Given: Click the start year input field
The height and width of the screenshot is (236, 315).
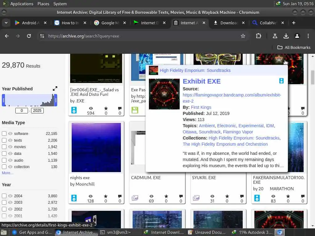Looking at the screenshot, I should click(x=22, y=111).
